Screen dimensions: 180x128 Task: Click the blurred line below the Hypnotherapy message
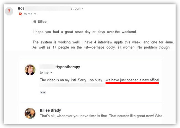pyautogui.click(x=72, y=85)
